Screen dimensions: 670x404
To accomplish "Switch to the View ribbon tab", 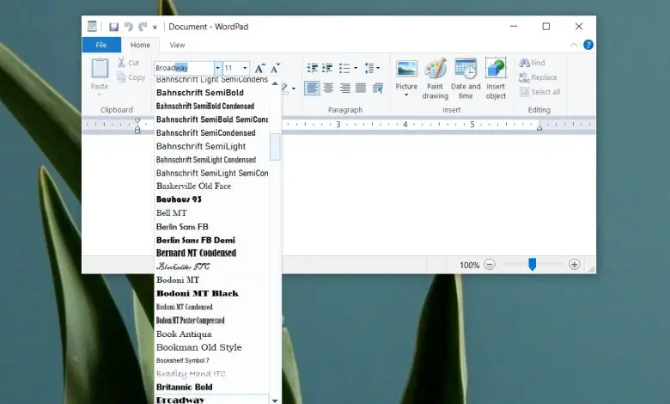I will point(177,45).
